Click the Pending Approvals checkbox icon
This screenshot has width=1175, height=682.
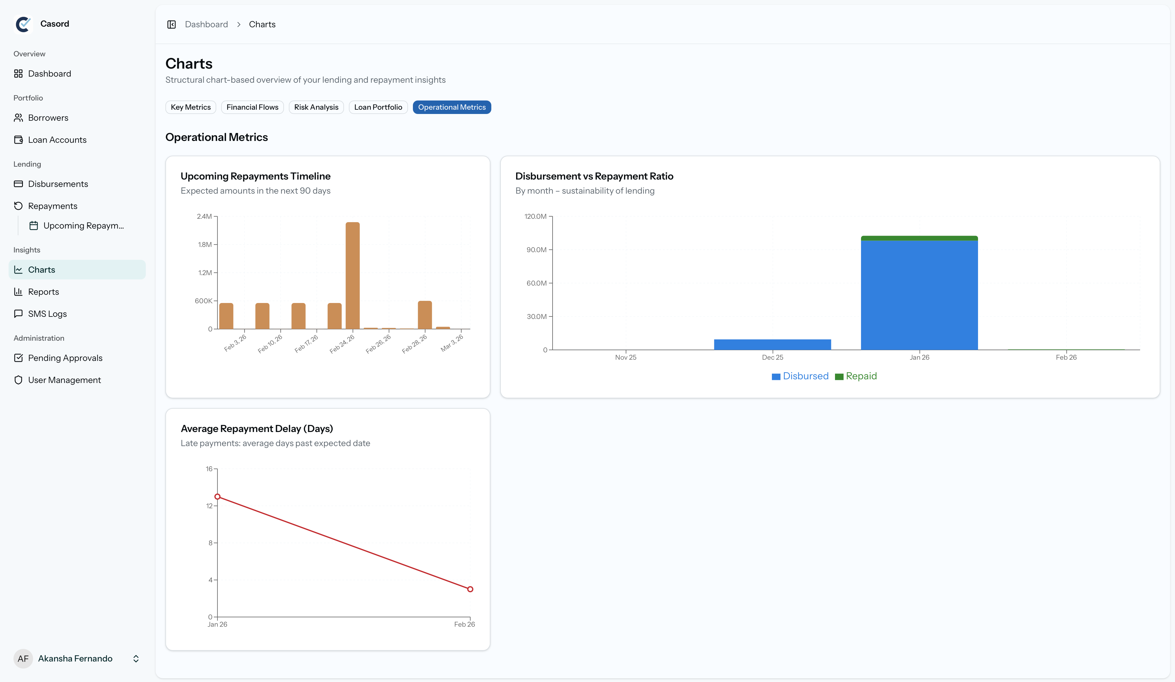(18, 358)
